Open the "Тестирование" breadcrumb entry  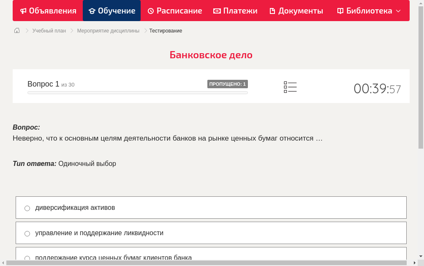coord(165,30)
